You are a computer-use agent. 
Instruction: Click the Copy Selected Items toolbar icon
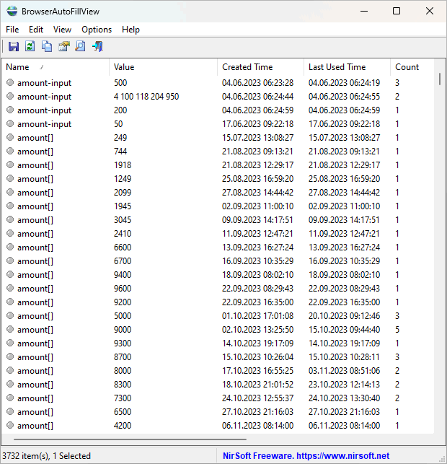47,47
